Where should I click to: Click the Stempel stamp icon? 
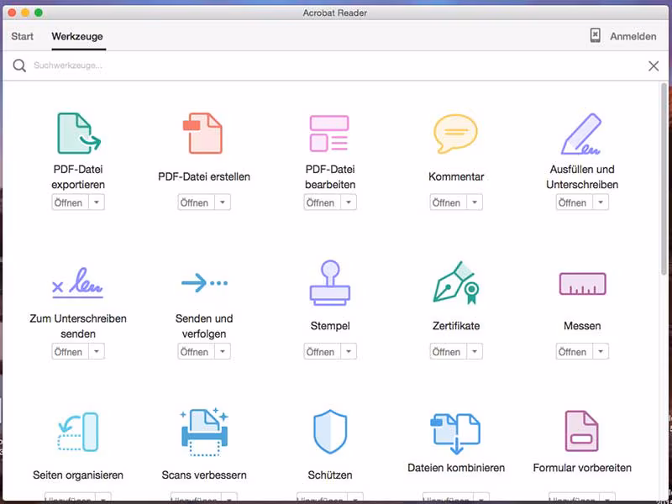[x=330, y=283]
